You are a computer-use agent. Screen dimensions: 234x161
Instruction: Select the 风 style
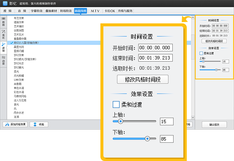[15, 109]
